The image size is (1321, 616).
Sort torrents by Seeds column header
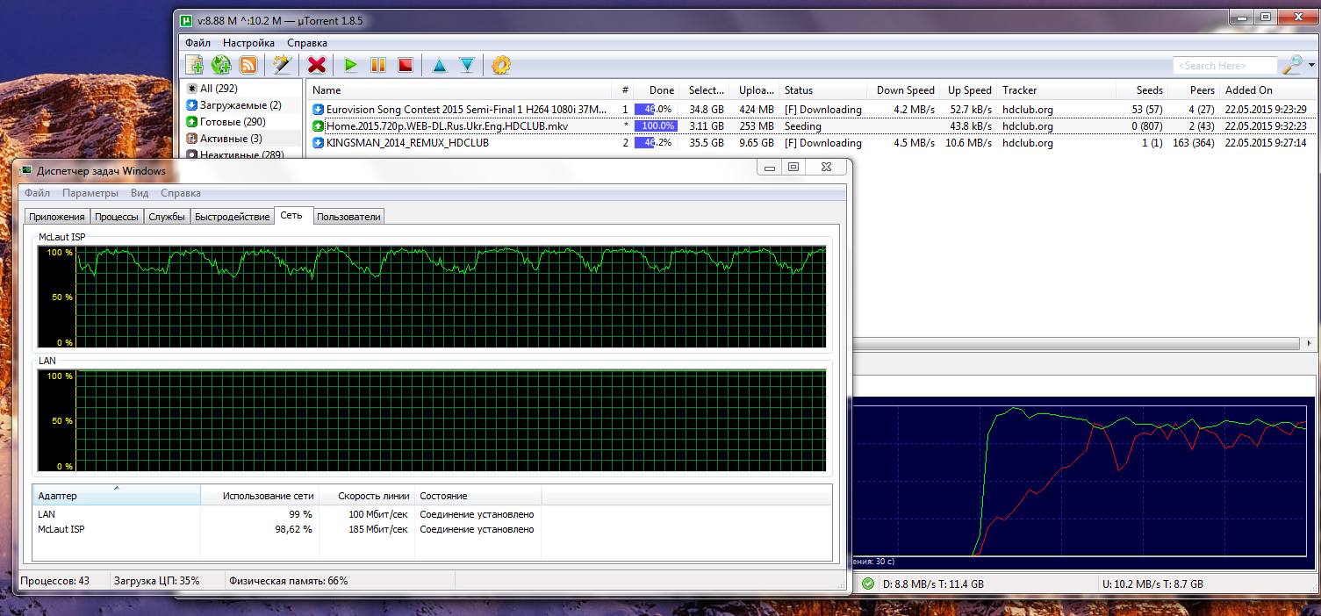pyautogui.click(x=1142, y=90)
